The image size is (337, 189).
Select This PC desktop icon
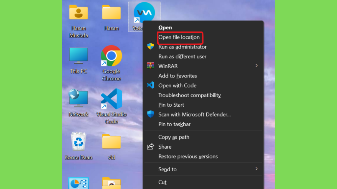78,56
